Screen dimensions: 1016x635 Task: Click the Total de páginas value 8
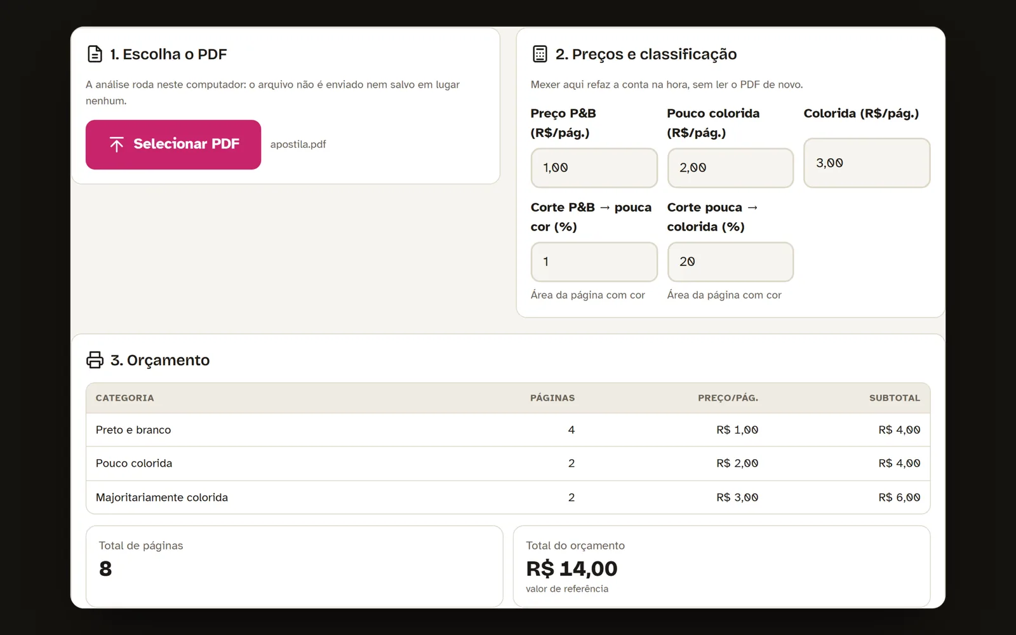[105, 568]
